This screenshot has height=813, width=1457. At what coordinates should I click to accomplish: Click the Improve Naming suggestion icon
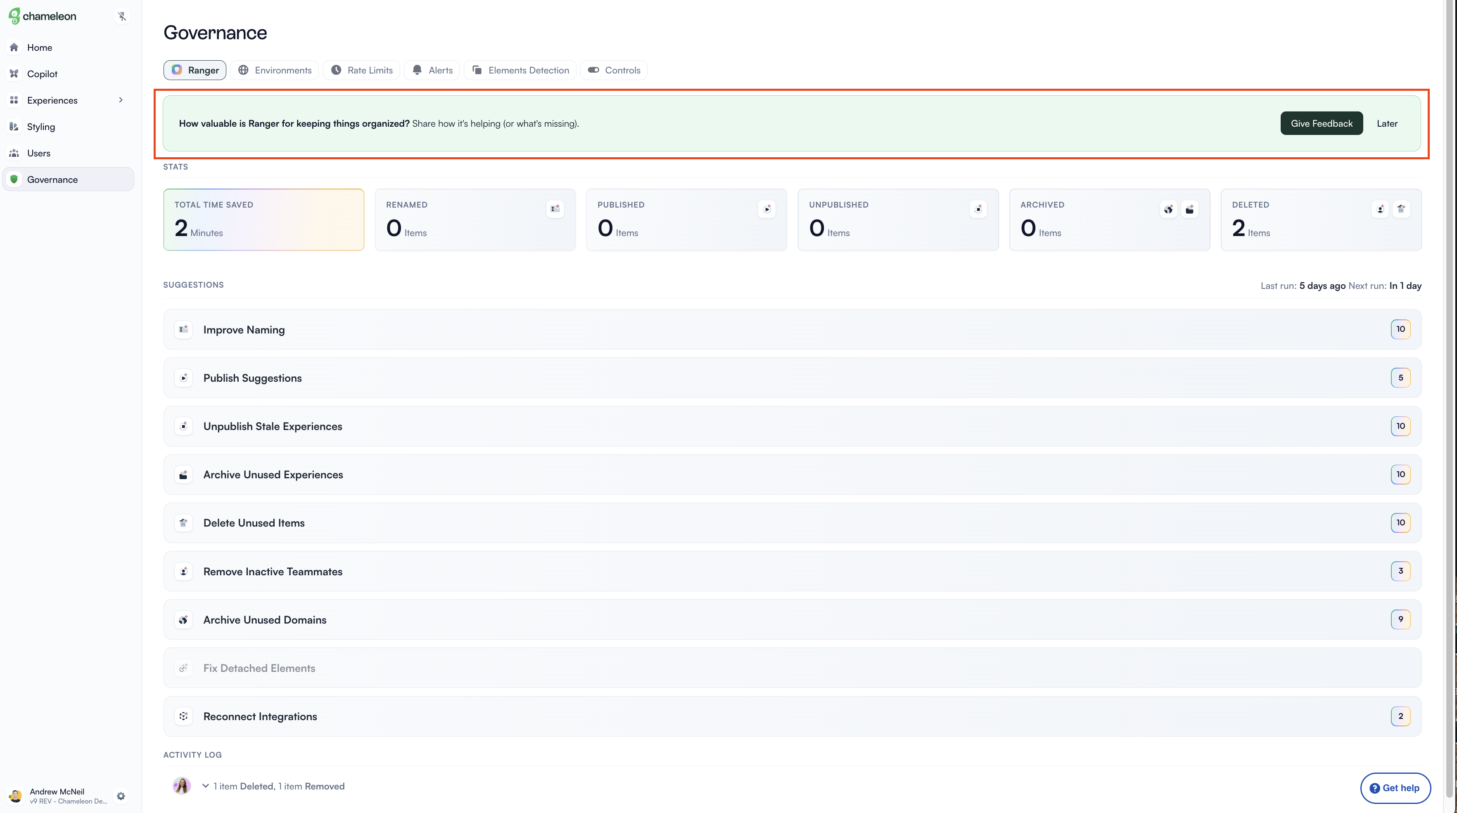[x=183, y=329]
